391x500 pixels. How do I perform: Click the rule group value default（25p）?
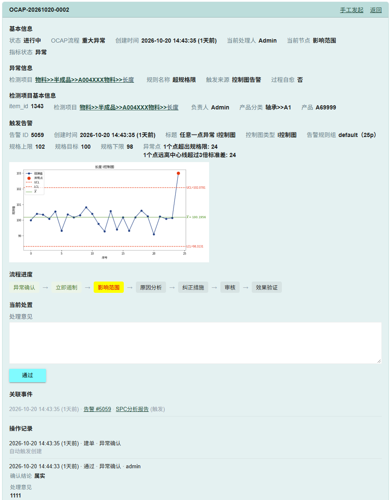click(x=358, y=135)
